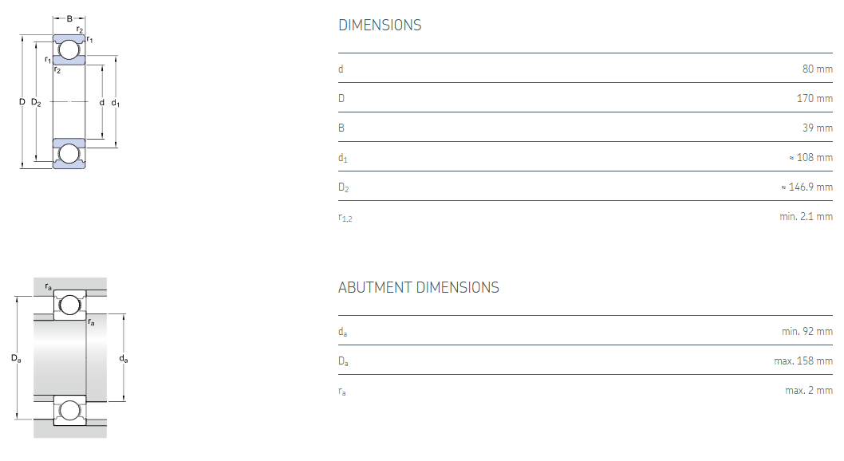Click the ABUTMENT DIMENSIONS section heading
This screenshot has height=461, width=844.
point(419,288)
